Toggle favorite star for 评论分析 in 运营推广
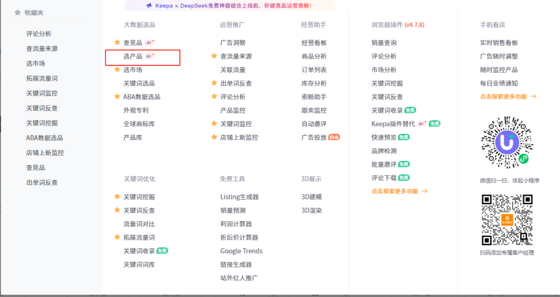 coord(214,96)
